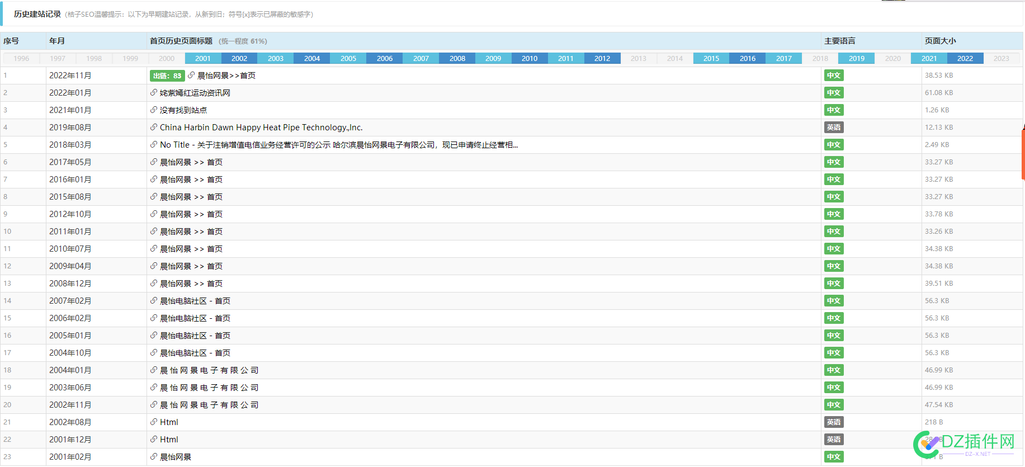
Task: Open the Html title from 2002年08月
Action: click(x=169, y=422)
